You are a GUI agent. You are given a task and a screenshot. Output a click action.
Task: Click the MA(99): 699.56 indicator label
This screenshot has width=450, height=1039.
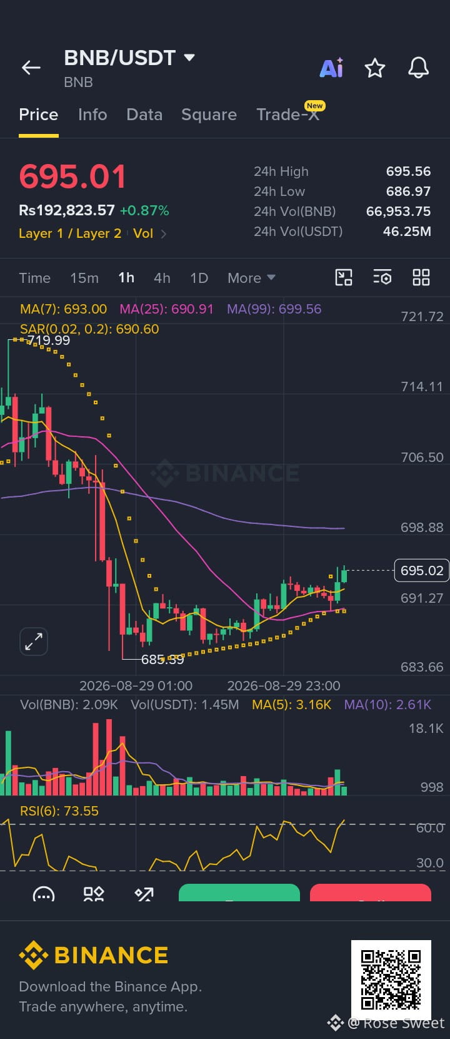click(x=274, y=309)
